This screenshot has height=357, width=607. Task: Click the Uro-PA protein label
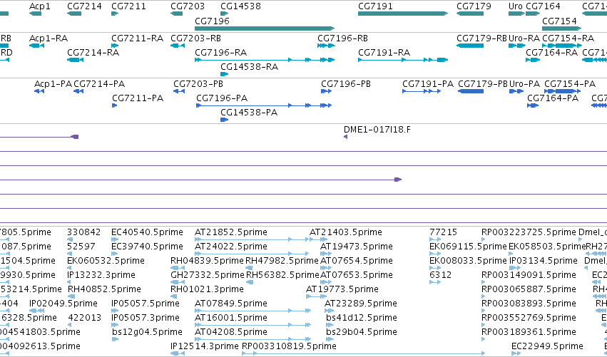point(524,84)
